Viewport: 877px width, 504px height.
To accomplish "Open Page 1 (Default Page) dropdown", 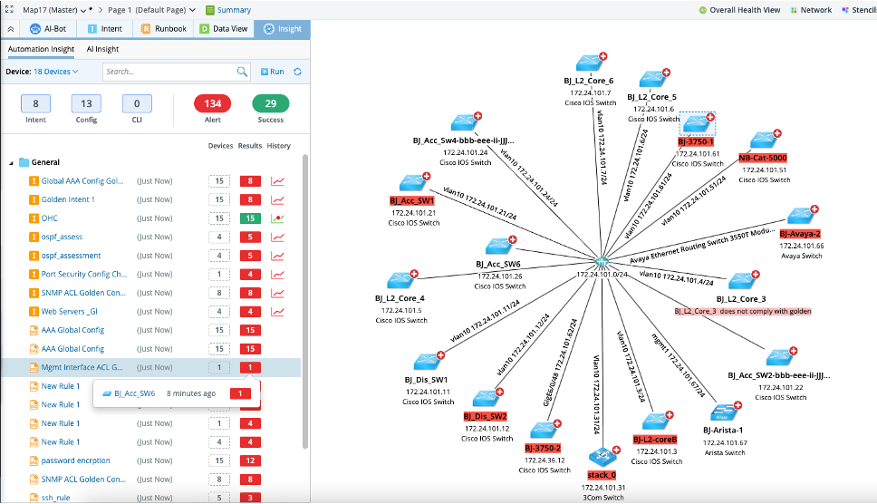I will [x=151, y=10].
